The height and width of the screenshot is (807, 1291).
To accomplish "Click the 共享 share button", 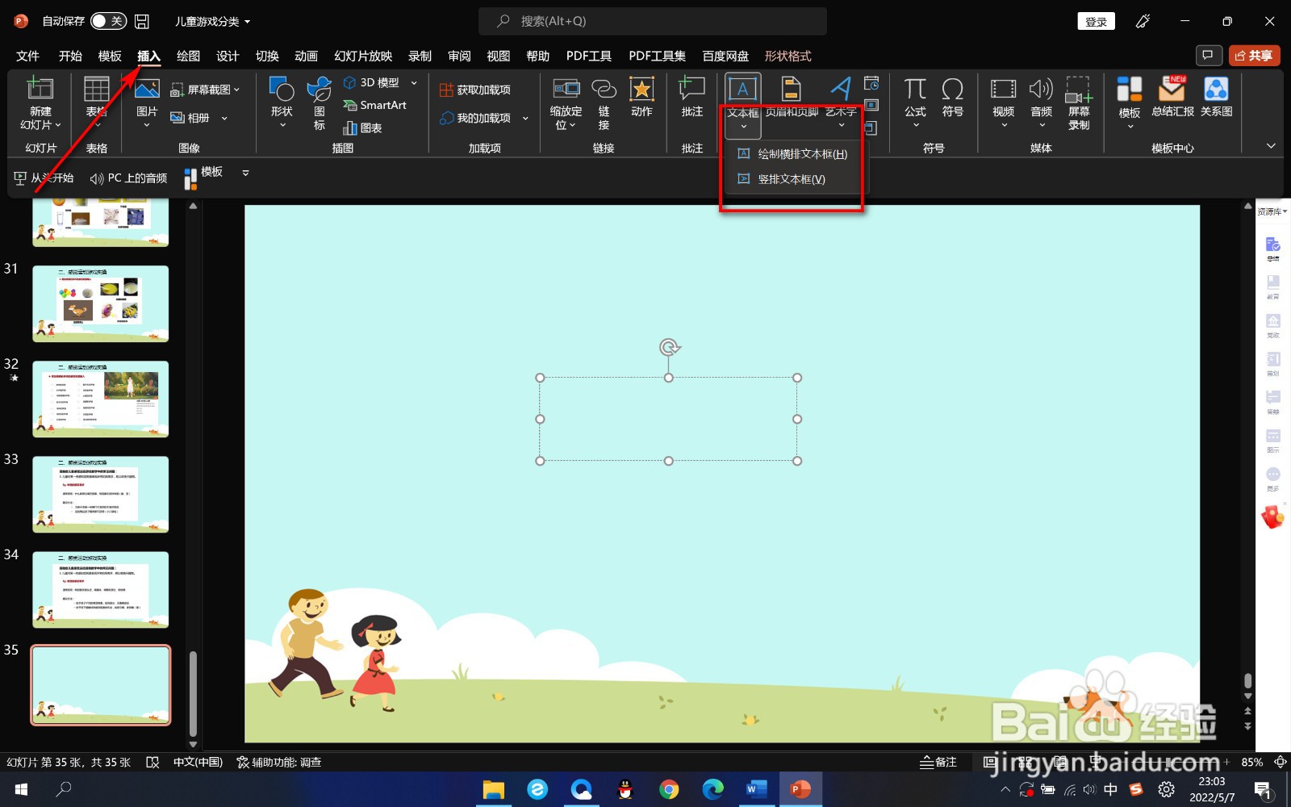I will coord(1254,56).
